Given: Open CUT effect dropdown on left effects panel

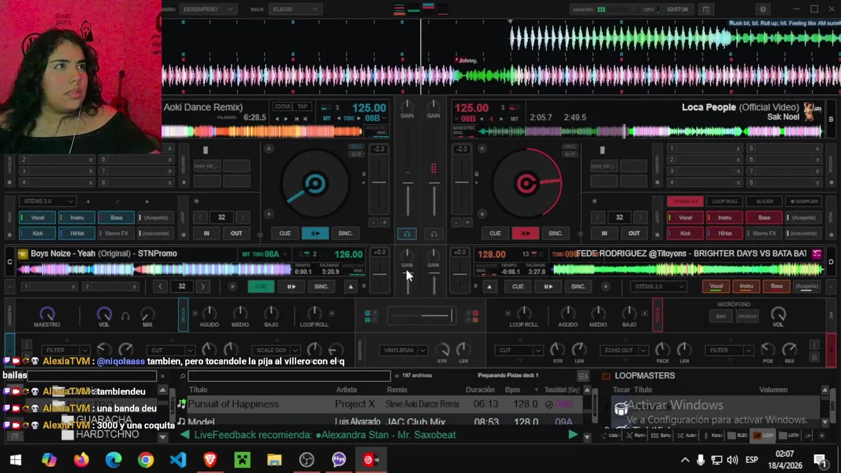Looking at the screenshot, I should [170, 350].
